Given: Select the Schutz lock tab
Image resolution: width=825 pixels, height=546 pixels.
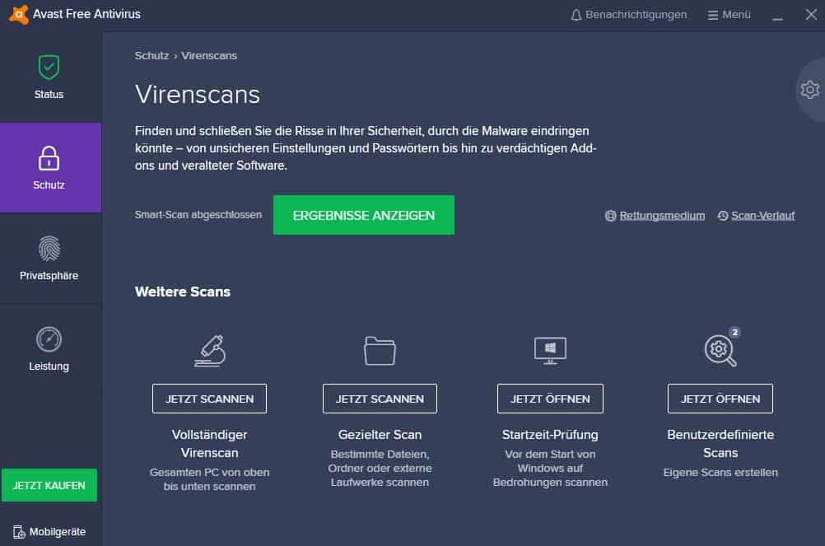Looking at the screenshot, I should click(x=49, y=167).
